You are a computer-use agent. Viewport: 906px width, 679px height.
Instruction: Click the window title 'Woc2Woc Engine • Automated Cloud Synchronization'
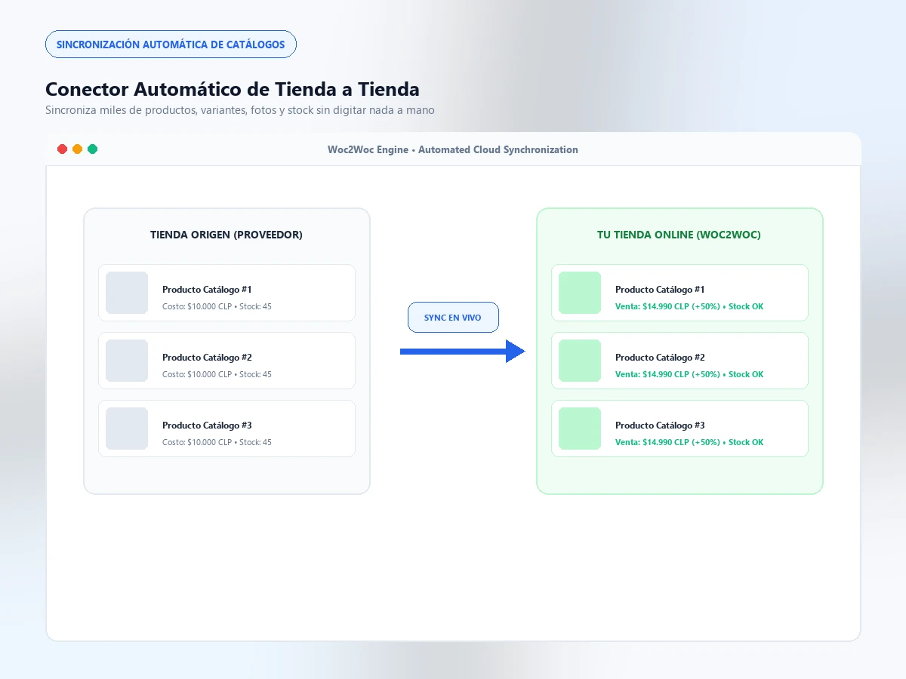453,149
